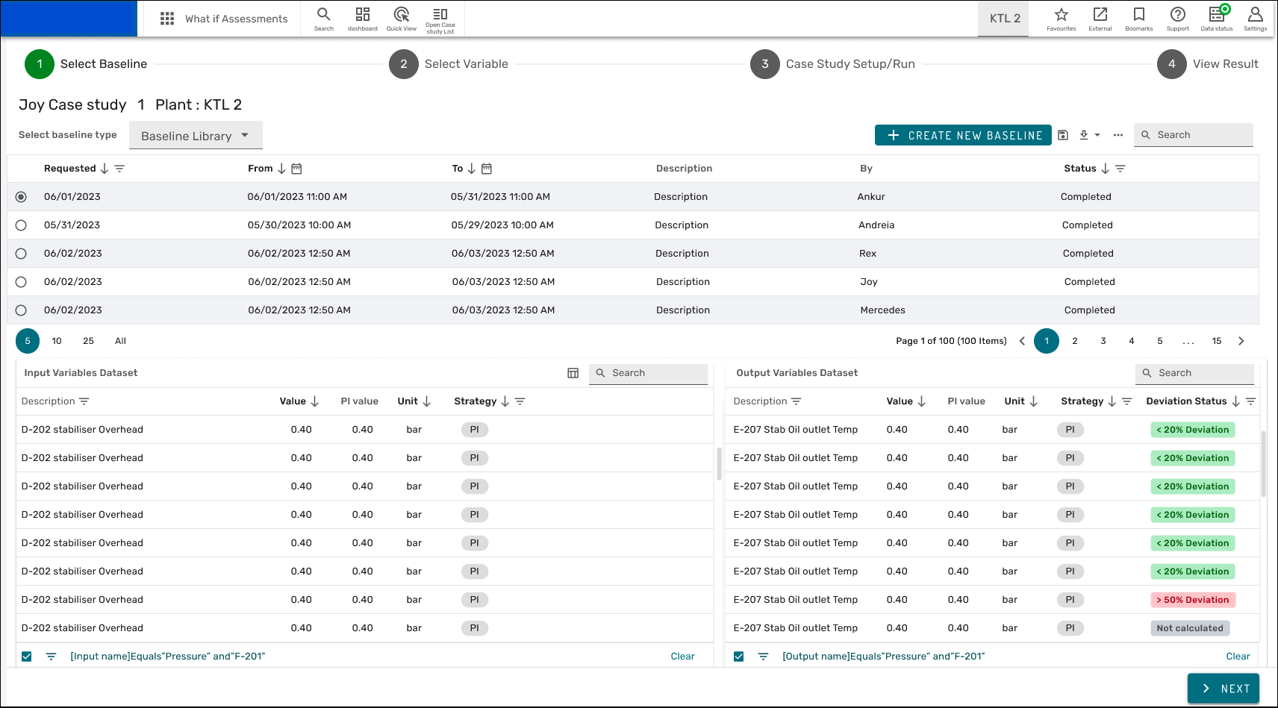Click the save baseline icon
Screen dimensions: 1278x708
pos(1063,135)
